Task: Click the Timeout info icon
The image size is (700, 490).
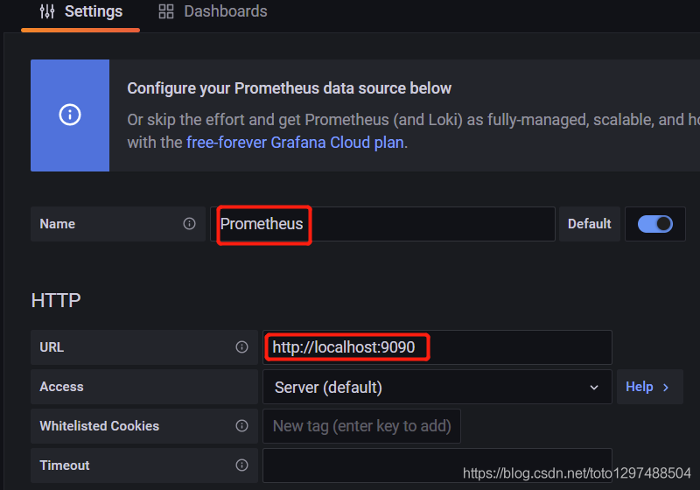Action: 241,465
